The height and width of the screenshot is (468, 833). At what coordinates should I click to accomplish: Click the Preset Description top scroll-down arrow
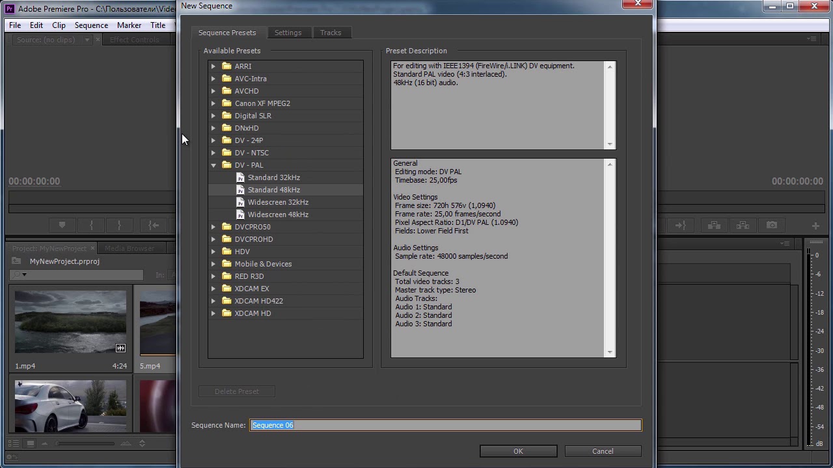tap(610, 144)
